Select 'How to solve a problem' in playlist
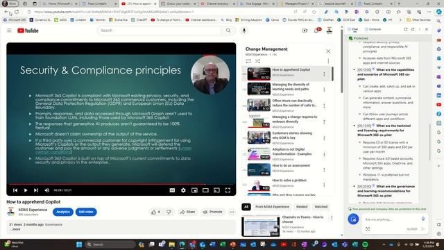Viewport: 444px width, 250px height. tap(289, 181)
